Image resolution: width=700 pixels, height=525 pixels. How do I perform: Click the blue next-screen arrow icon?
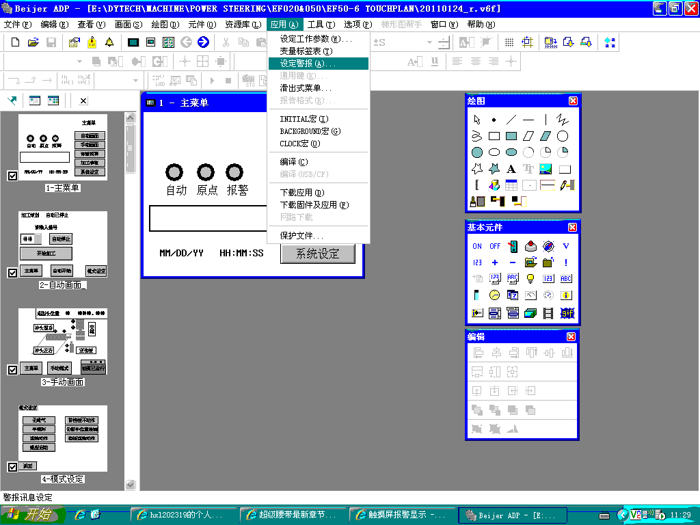tap(203, 42)
